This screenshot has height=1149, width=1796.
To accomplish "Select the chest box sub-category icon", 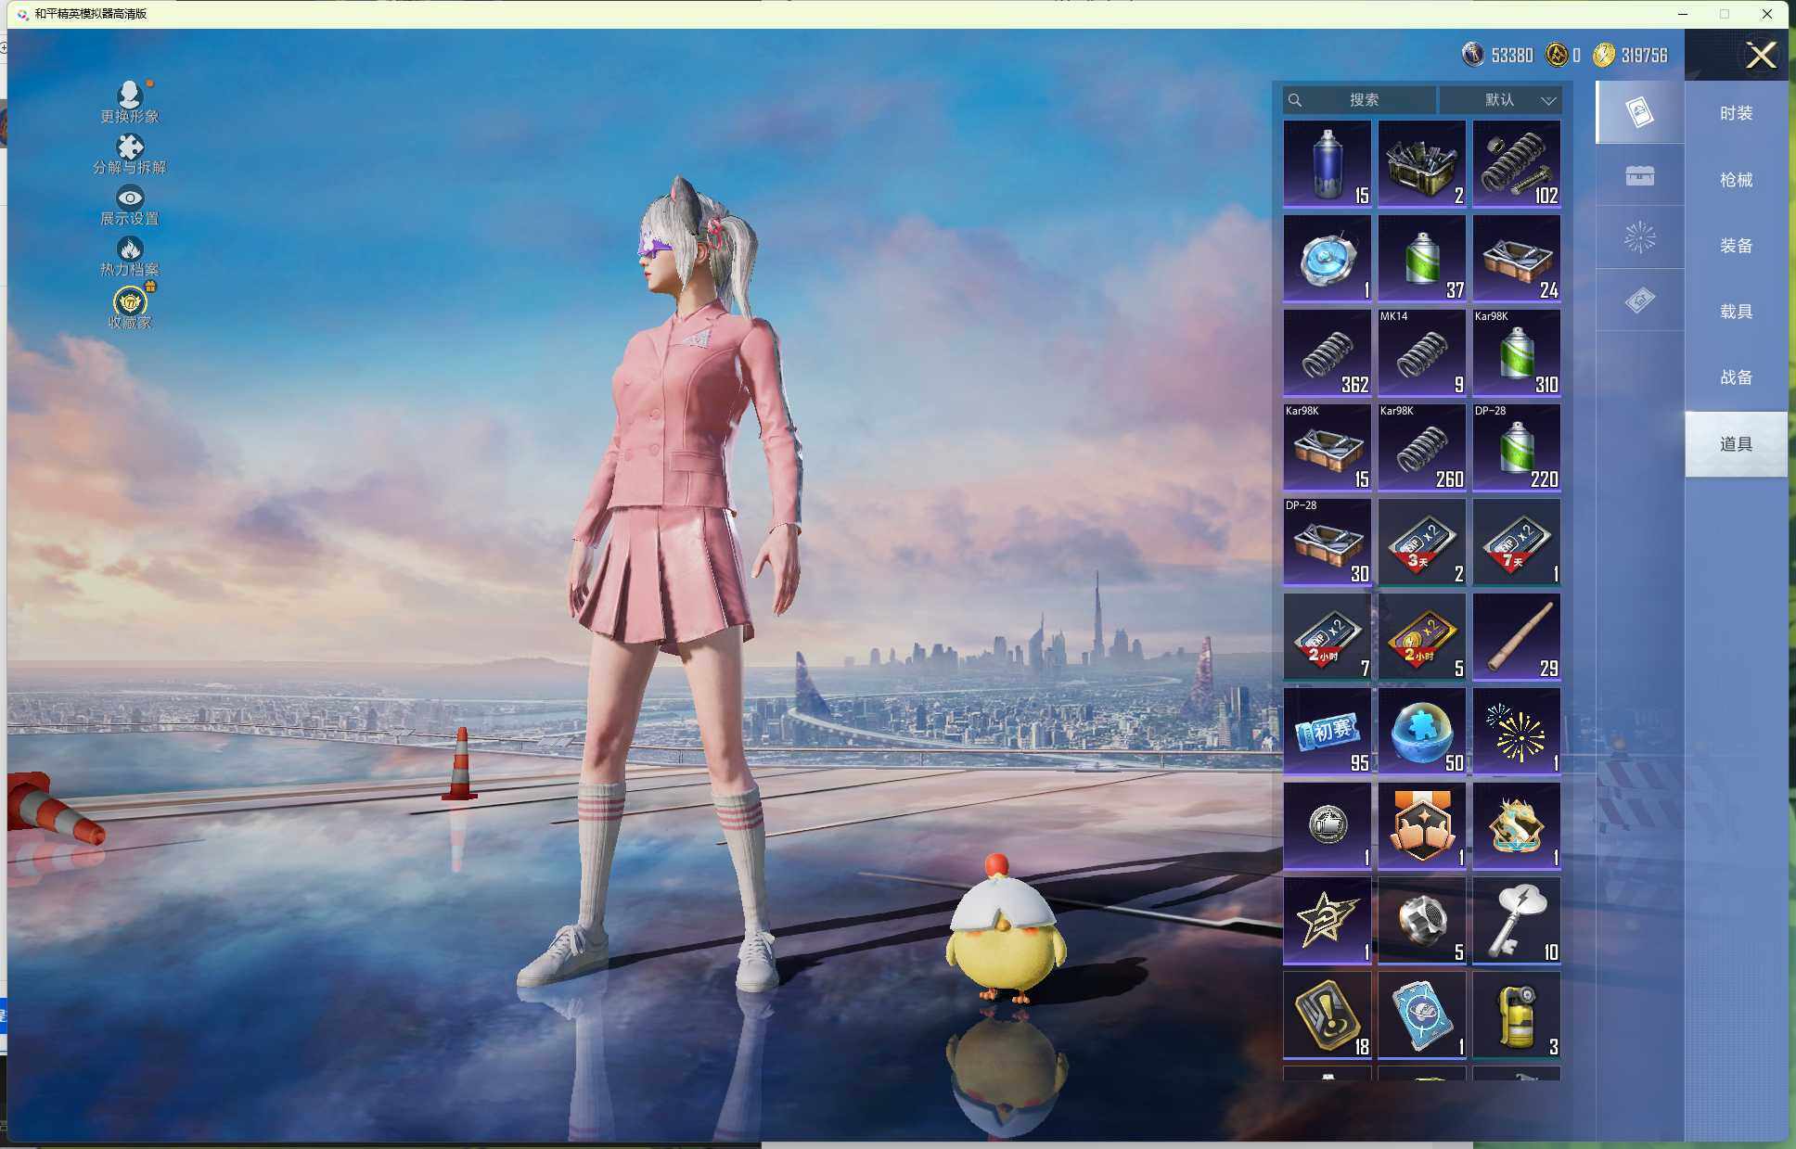I will pyautogui.click(x=1639, y=175).
